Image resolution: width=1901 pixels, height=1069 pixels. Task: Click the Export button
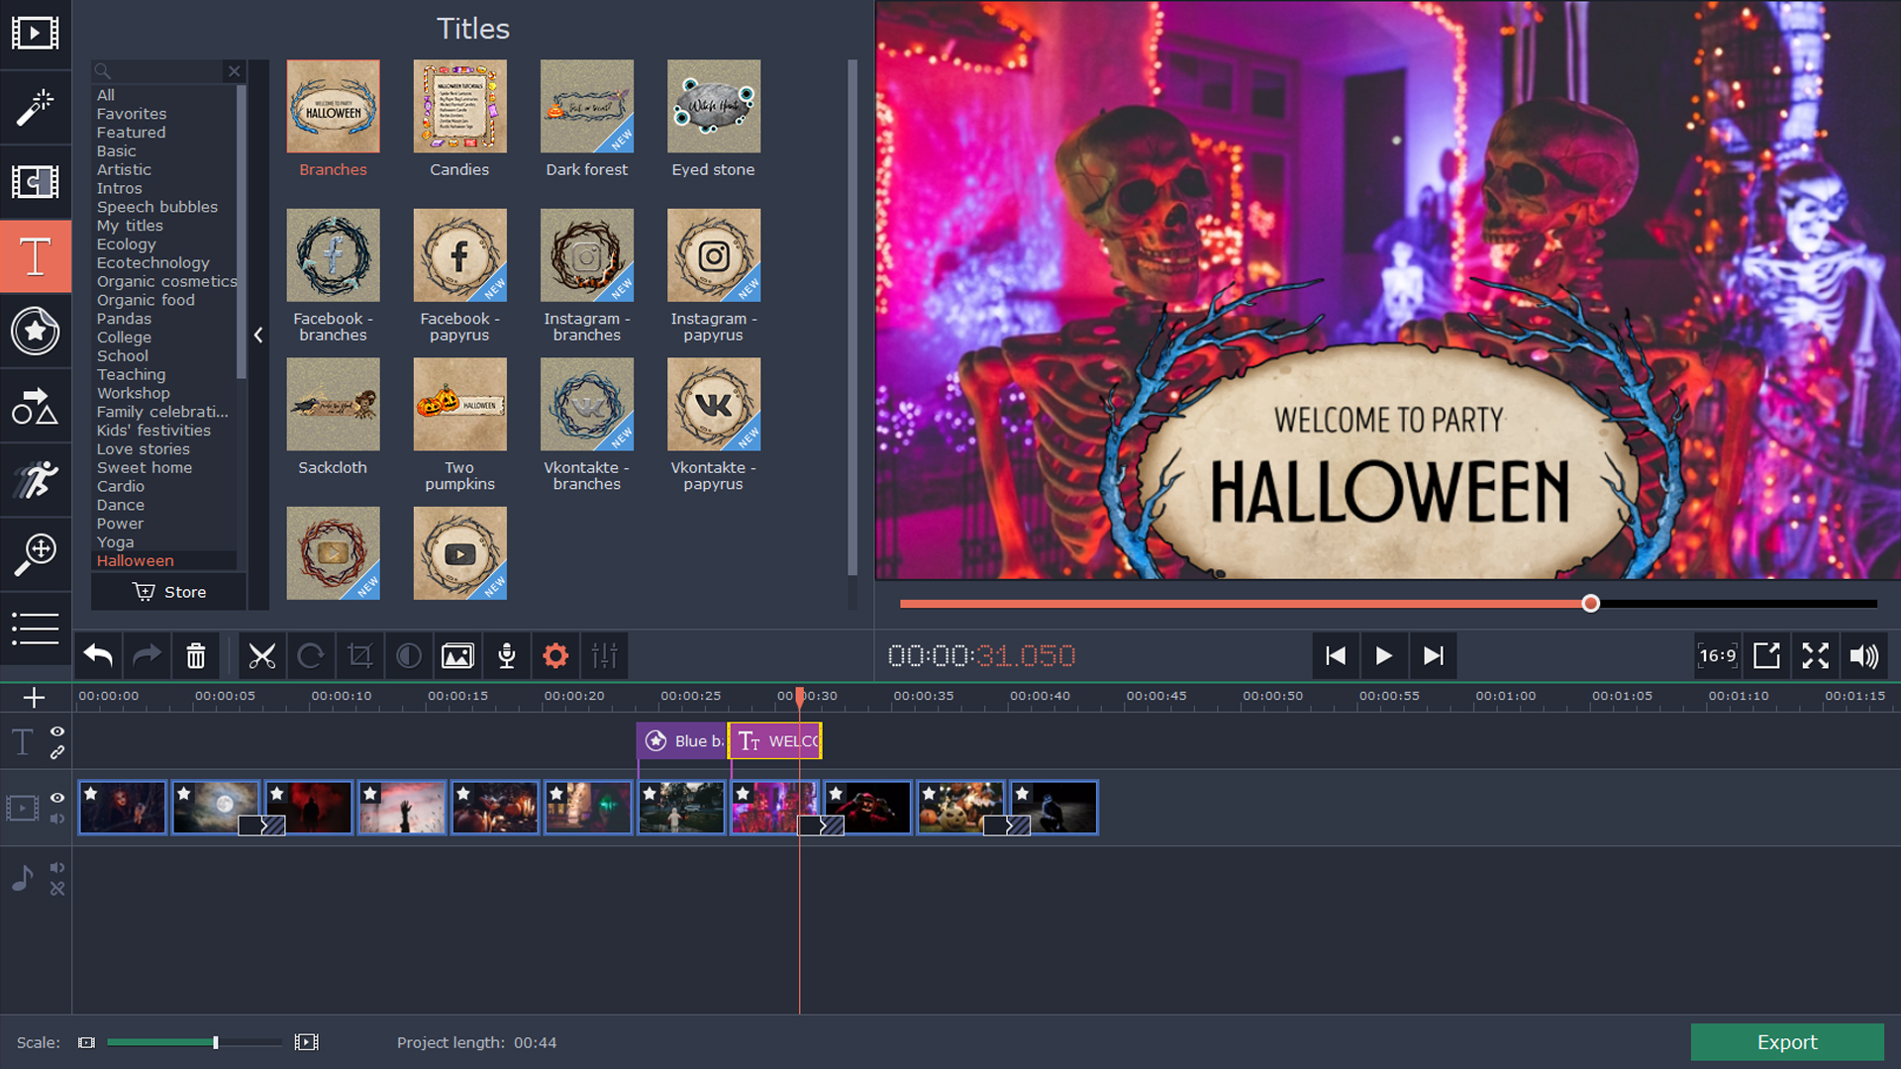click(1787, 1041)
